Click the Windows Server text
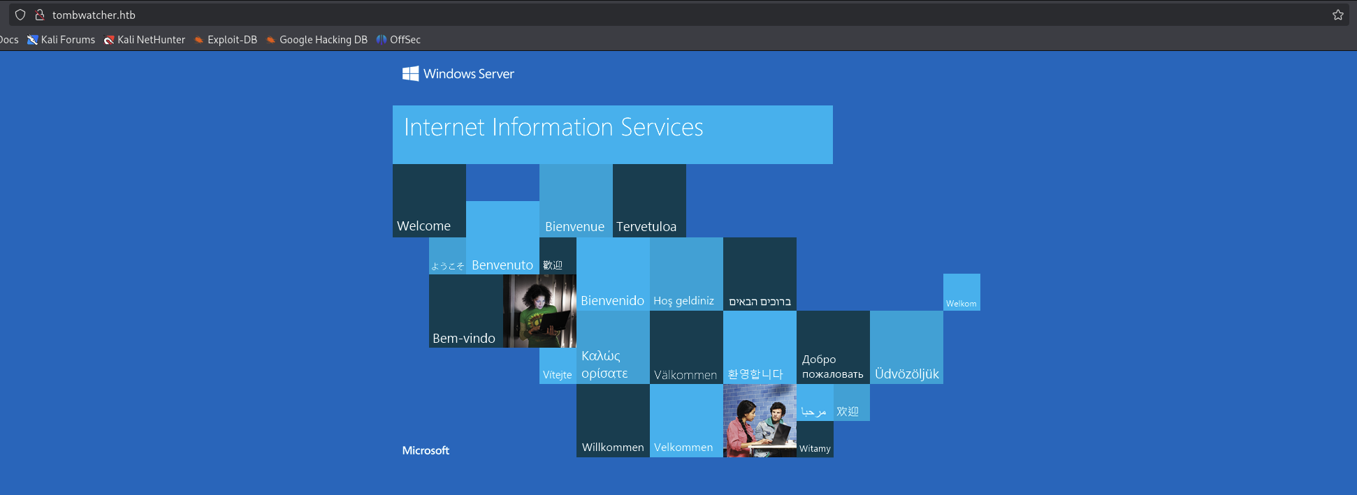The width and height of the screenshot is (1357, 495). point(469,73)
